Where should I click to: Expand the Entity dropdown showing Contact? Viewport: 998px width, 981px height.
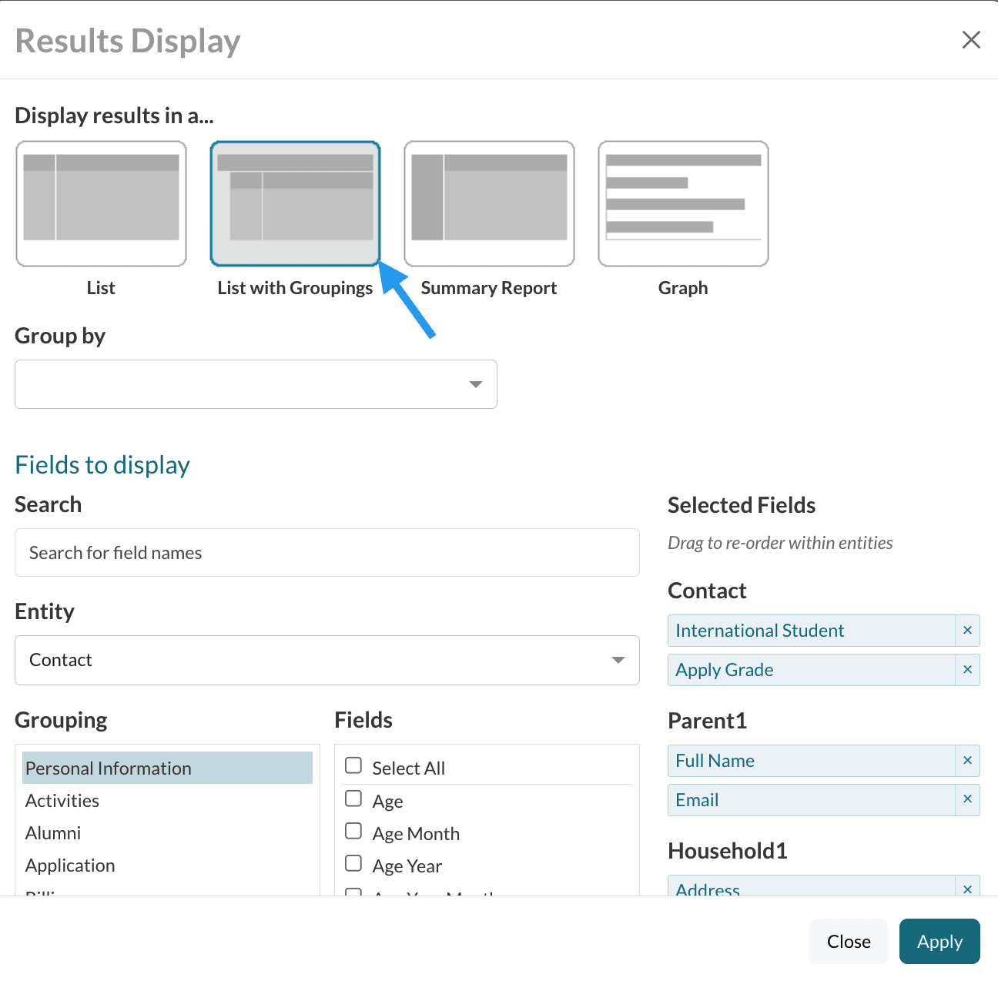pyautogui.click(x=327, y=660)
